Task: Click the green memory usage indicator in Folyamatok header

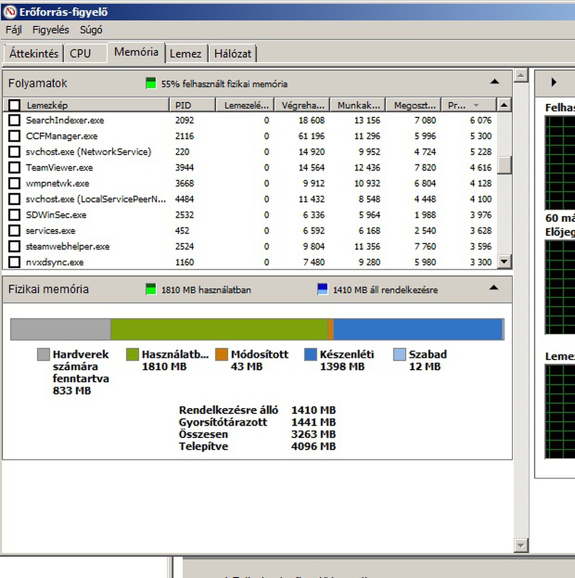Action: click(151, 84)
